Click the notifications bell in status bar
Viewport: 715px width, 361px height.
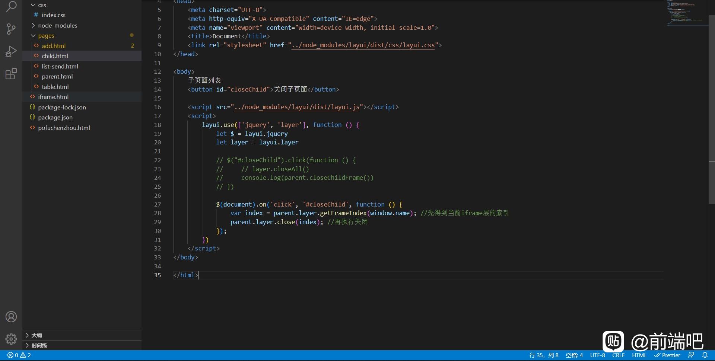click(x=705, y=355)
